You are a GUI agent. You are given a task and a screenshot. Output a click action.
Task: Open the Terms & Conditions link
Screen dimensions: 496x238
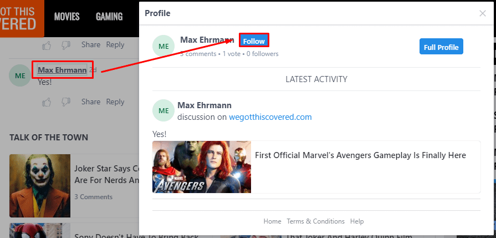(315, 221)
